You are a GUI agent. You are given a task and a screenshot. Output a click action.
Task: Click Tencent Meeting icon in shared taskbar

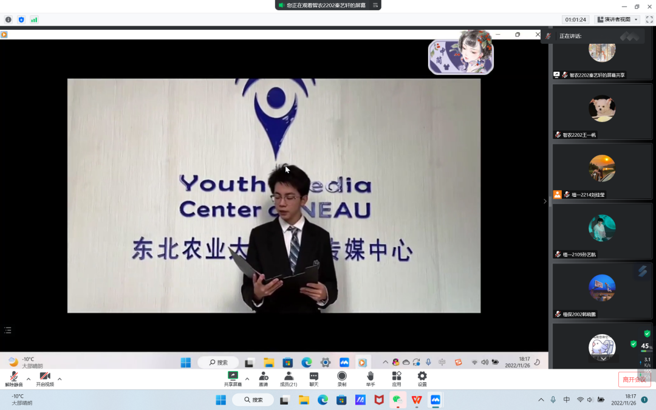tap(344, 362)
